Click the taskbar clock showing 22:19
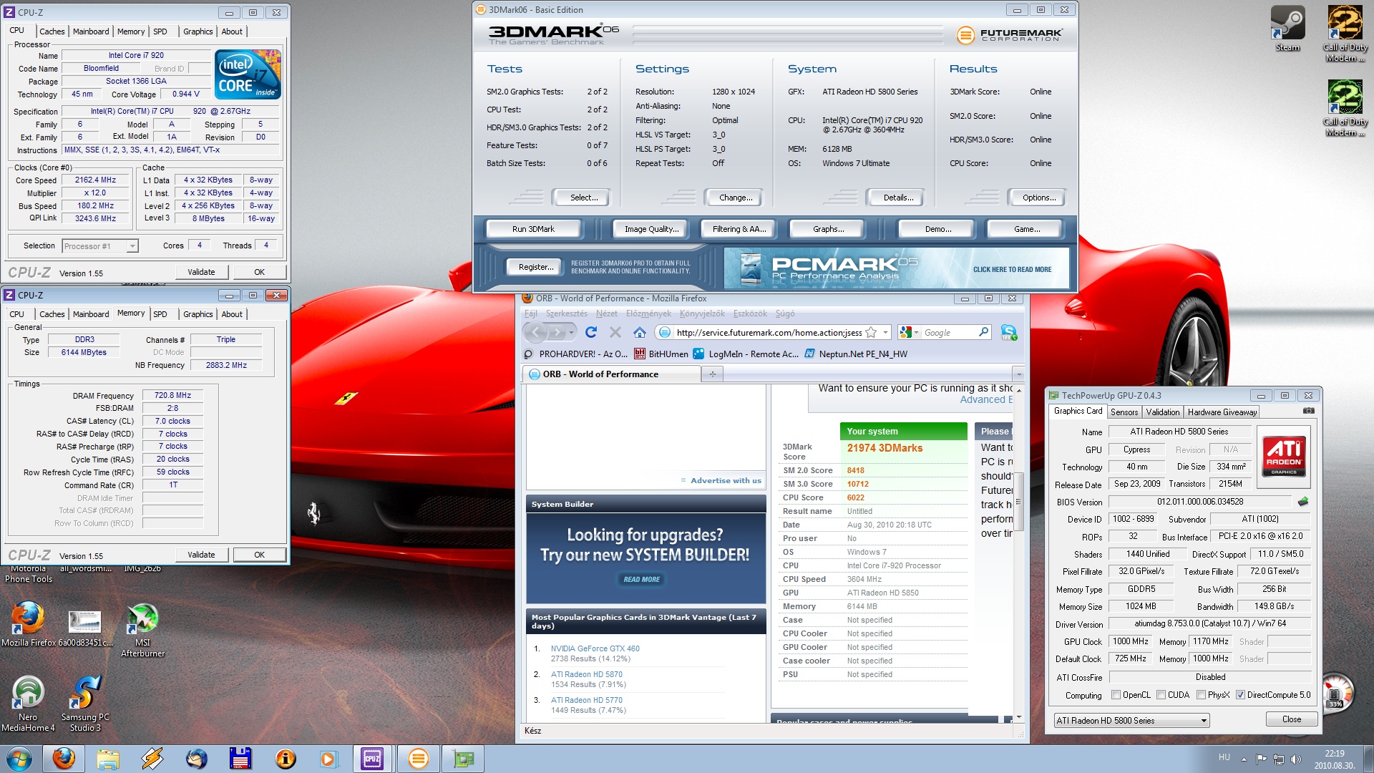 pyautogui.click(x=1334, y=759)
